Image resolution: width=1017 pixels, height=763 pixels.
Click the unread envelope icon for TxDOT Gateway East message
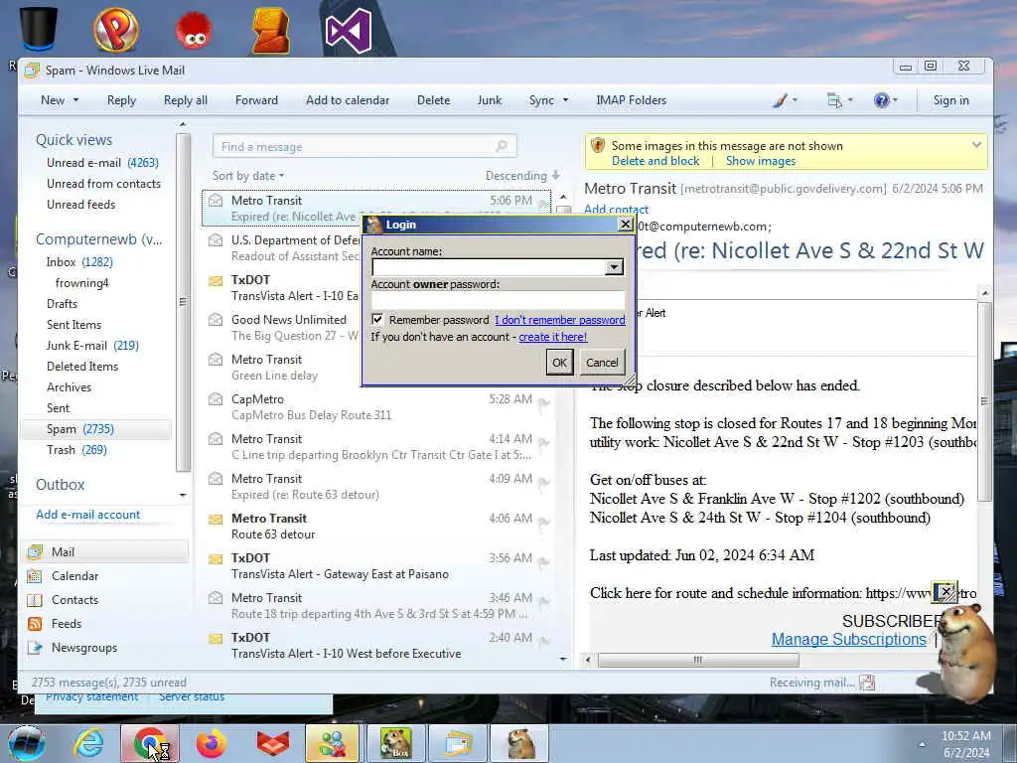coord(216,558)
